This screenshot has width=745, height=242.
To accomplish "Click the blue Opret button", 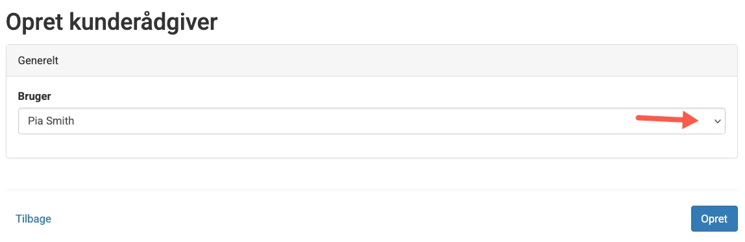I will [x=714, y=219].
